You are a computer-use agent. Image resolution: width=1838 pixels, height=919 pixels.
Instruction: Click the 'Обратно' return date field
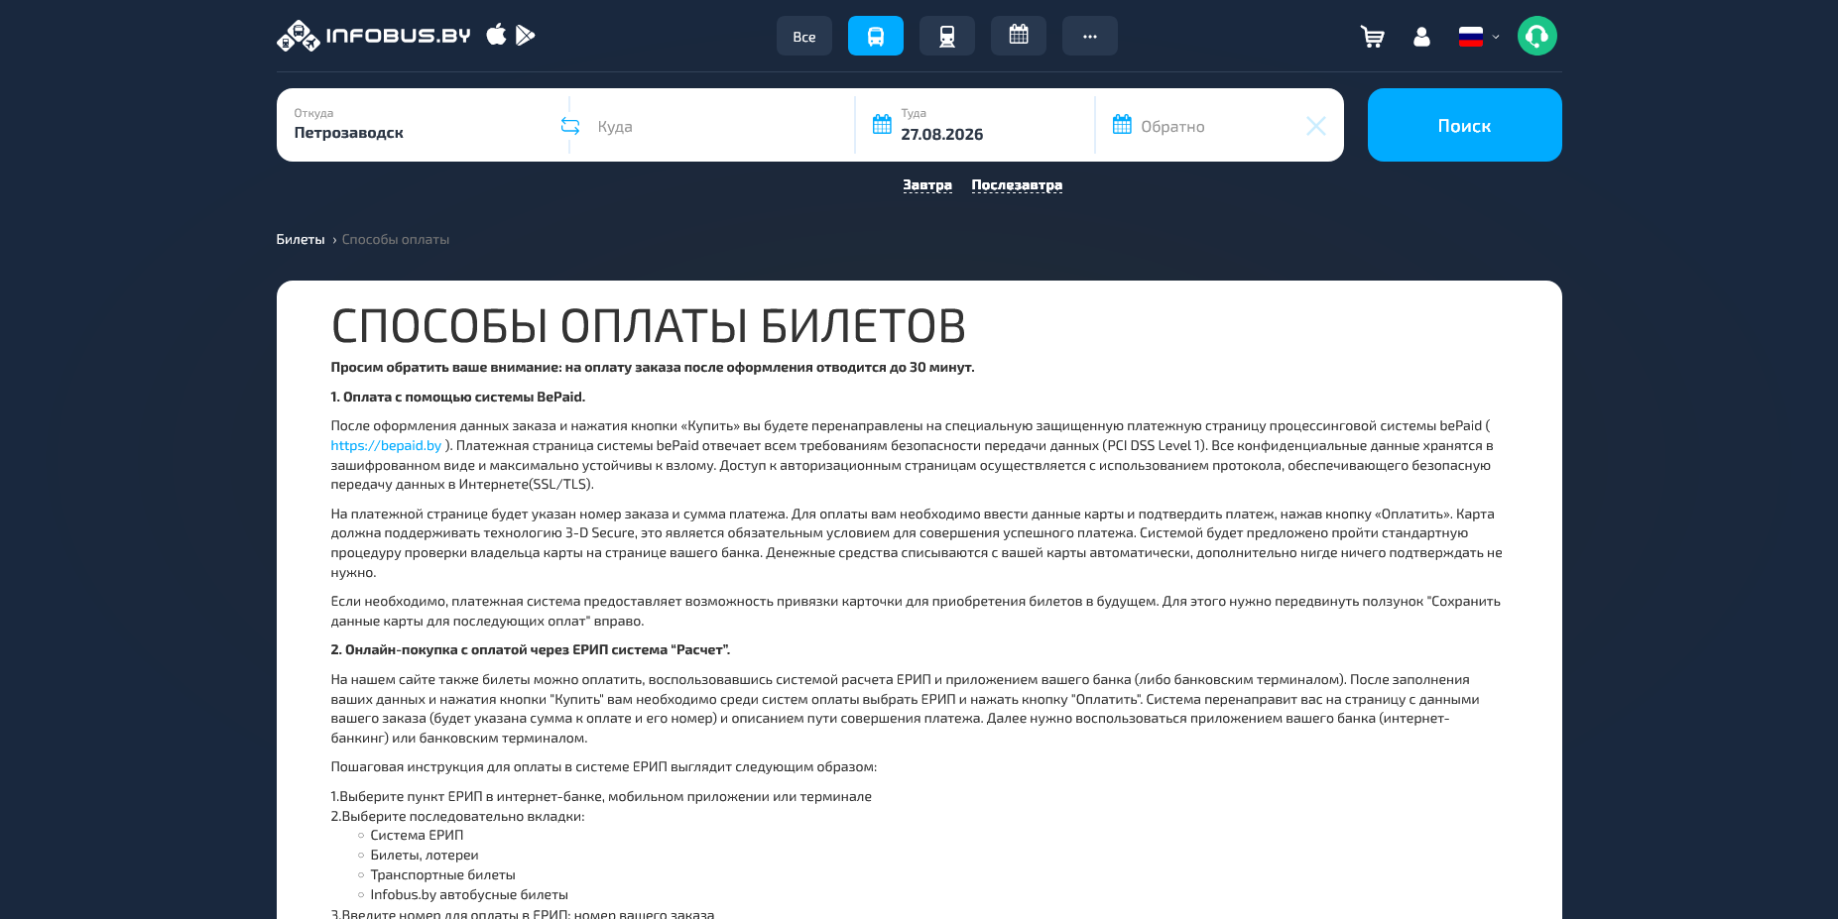click(1200, 126)
